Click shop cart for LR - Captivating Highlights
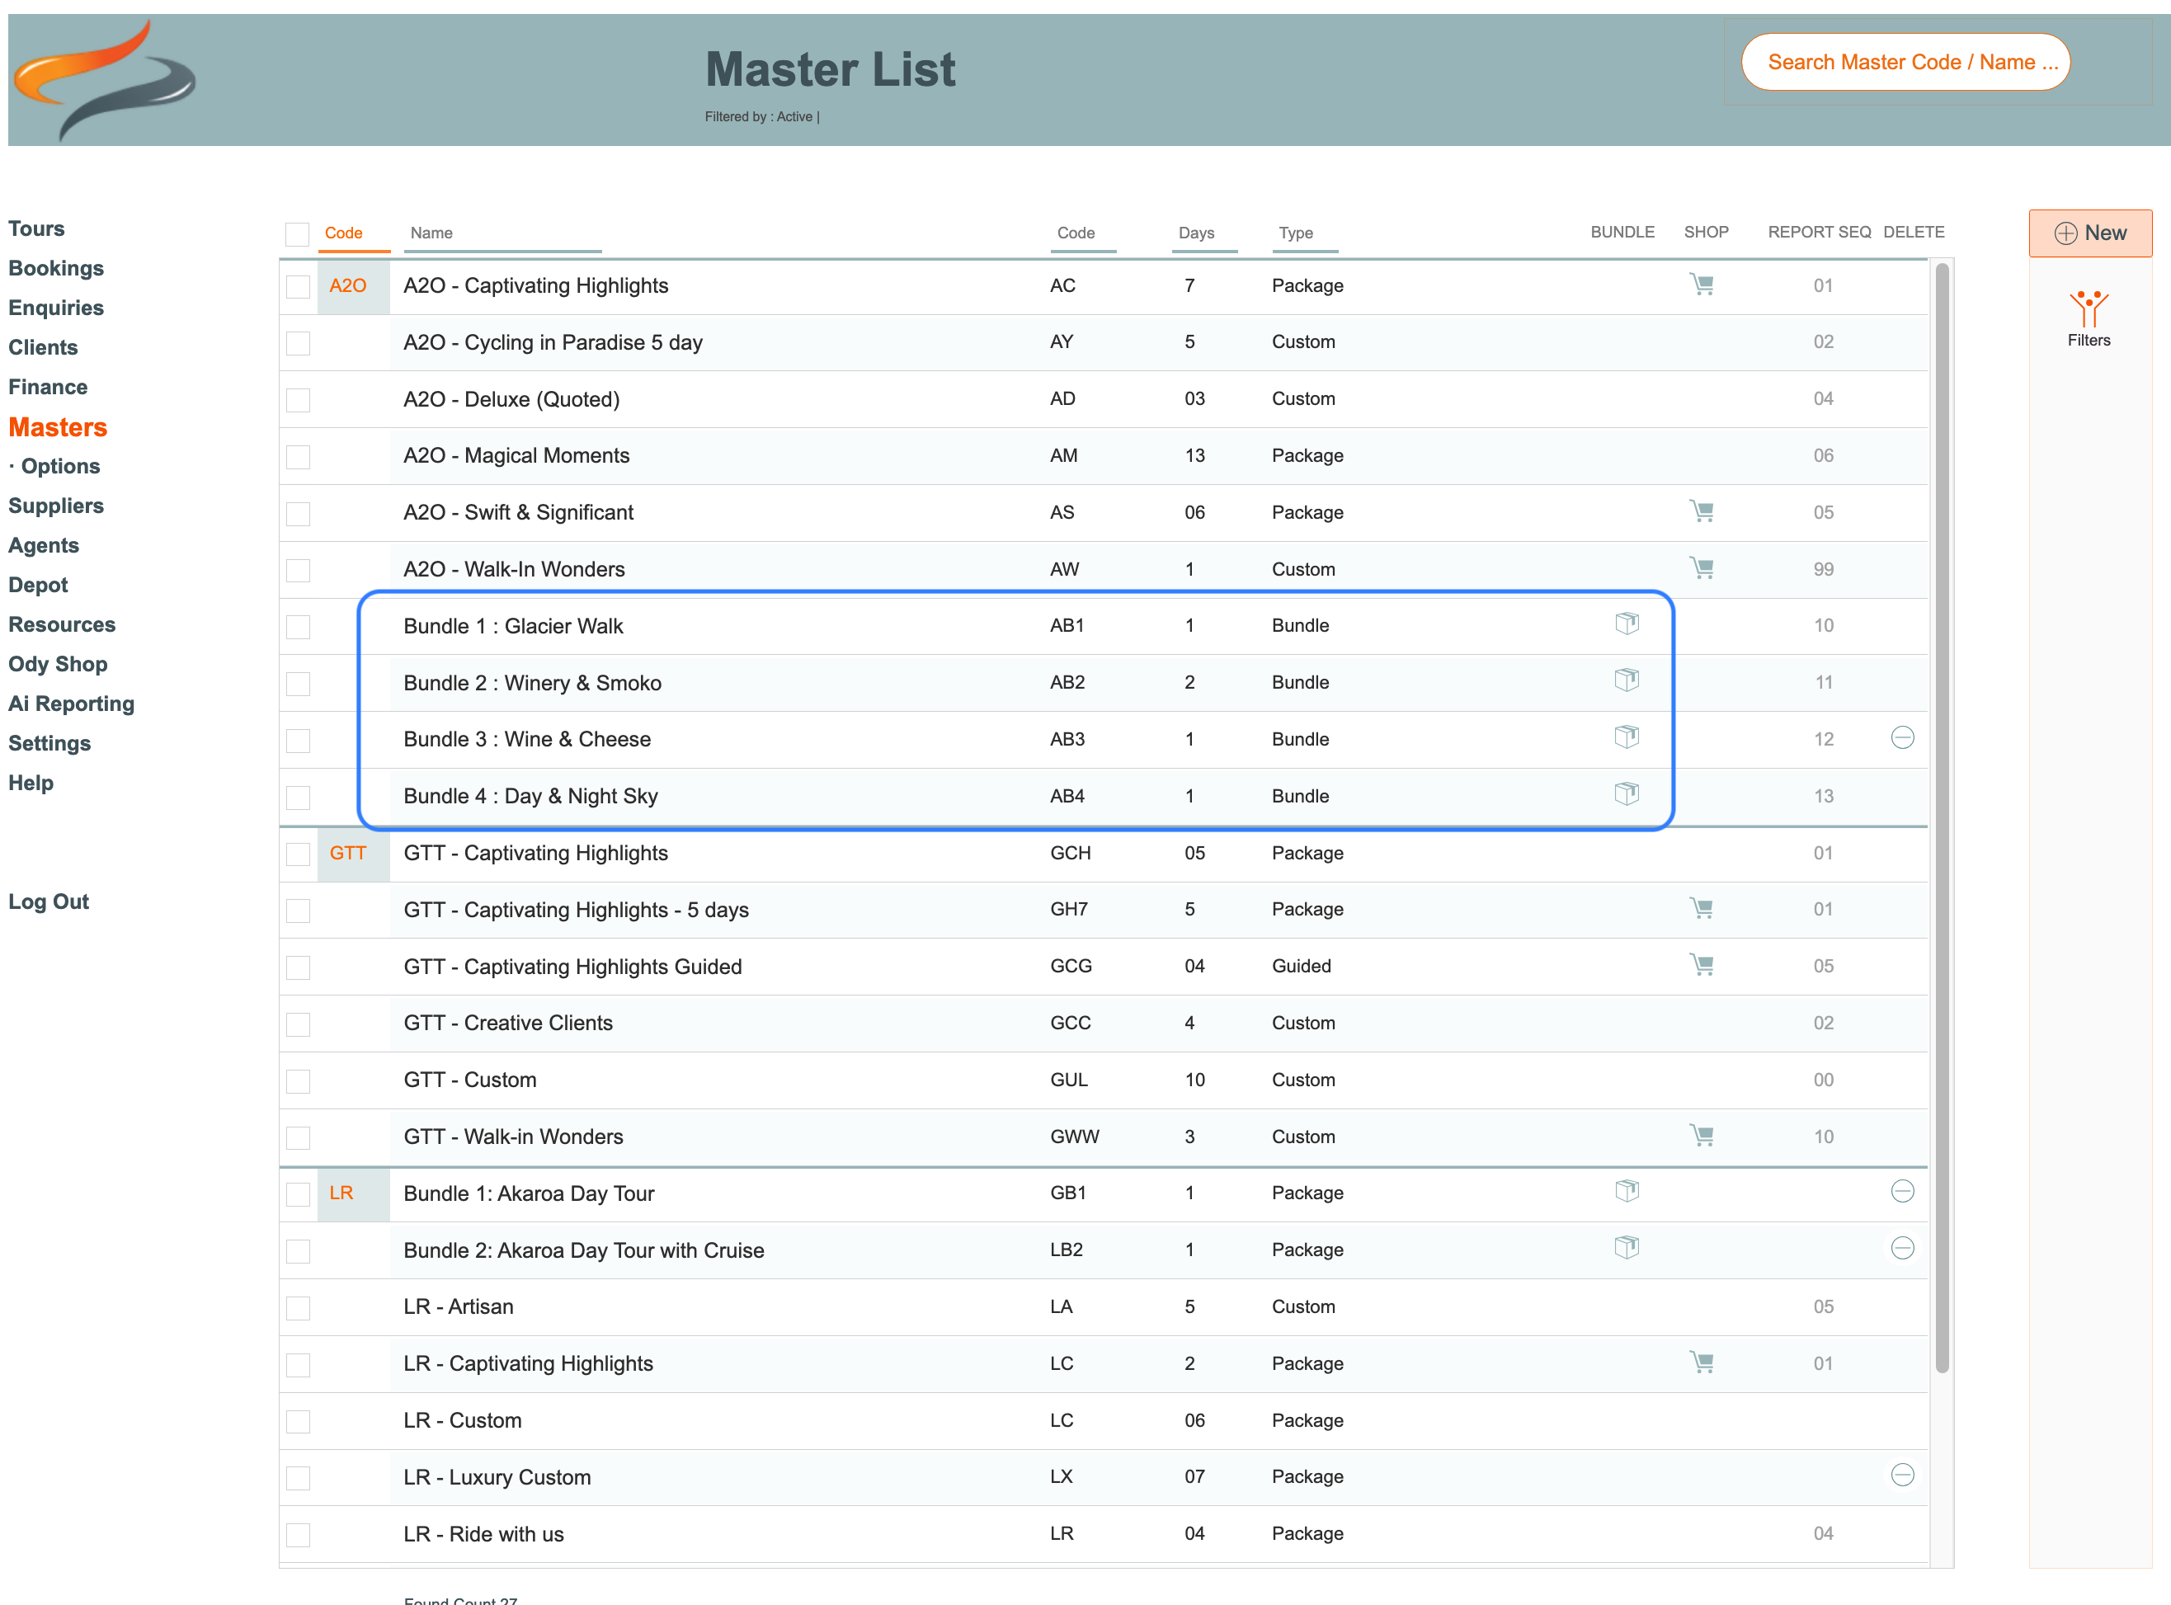2171x1605 pixels. click(1701, 1363)
